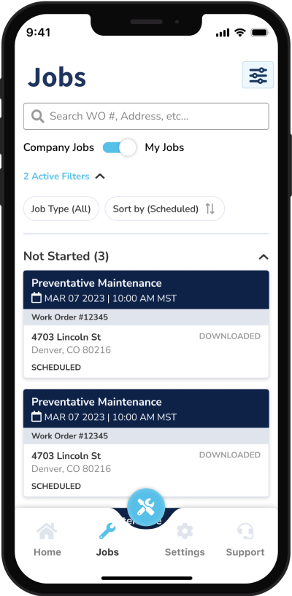This screenshot has height=596, width=292.
Task: Tap the Jobs wrench icon in bottom bar
Action: (107, 531)
